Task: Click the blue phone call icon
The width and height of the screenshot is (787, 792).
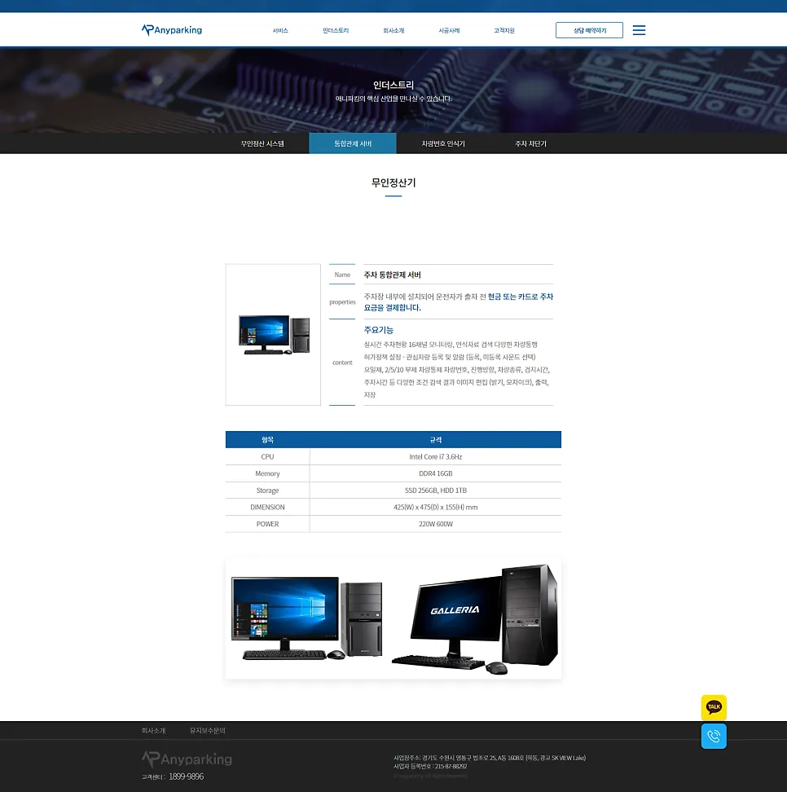Action: [x=714, y=736]
